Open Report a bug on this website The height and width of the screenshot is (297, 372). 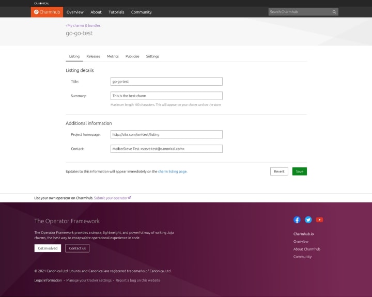pos(138,280)
